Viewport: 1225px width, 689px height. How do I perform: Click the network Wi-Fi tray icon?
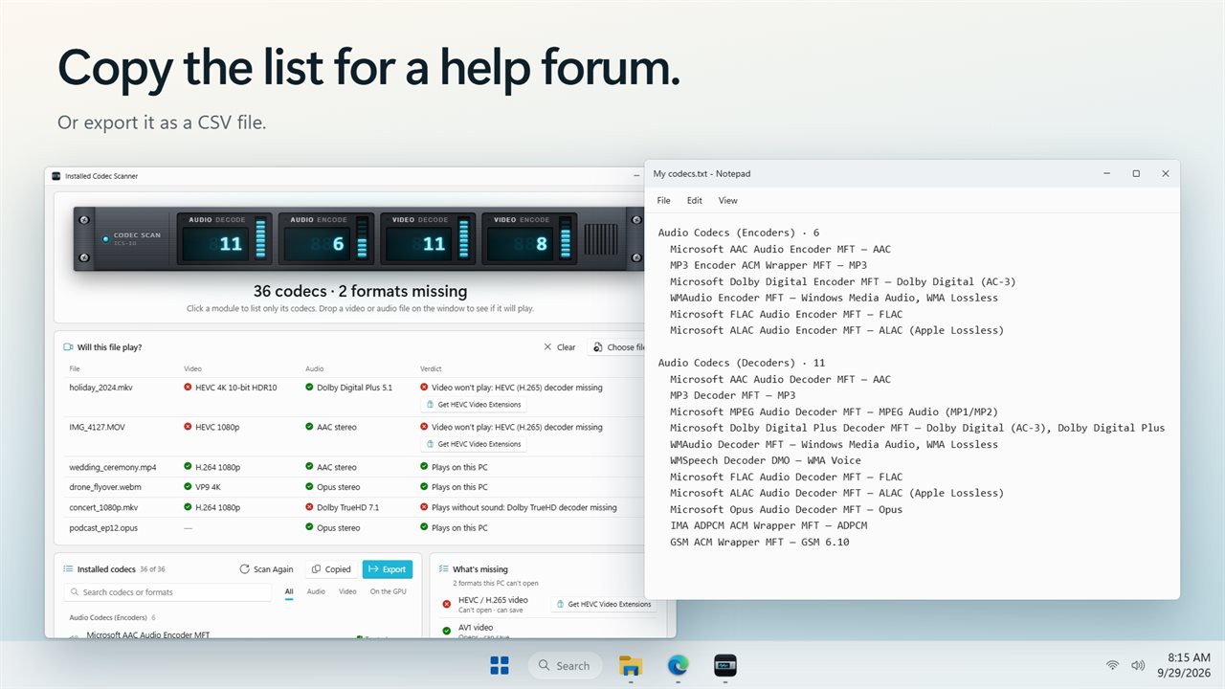point(1112,665)
